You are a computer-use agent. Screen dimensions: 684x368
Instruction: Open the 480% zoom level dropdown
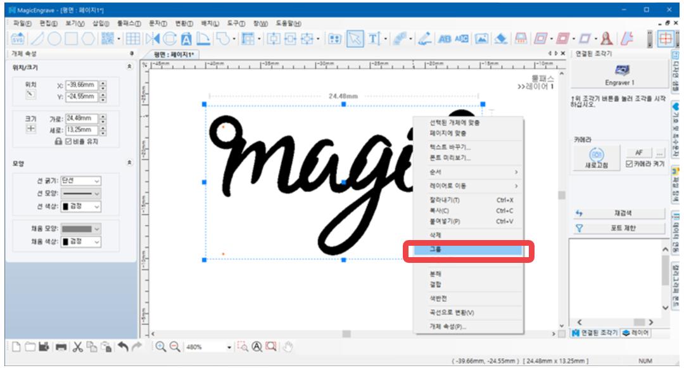click(x=229, y=347)
